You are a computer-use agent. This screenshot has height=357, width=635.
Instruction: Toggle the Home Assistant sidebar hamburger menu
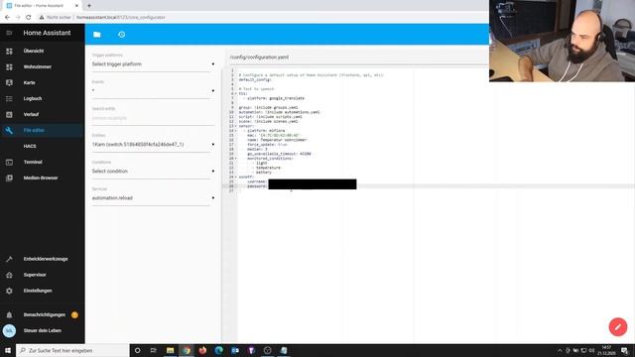(9, 33)
